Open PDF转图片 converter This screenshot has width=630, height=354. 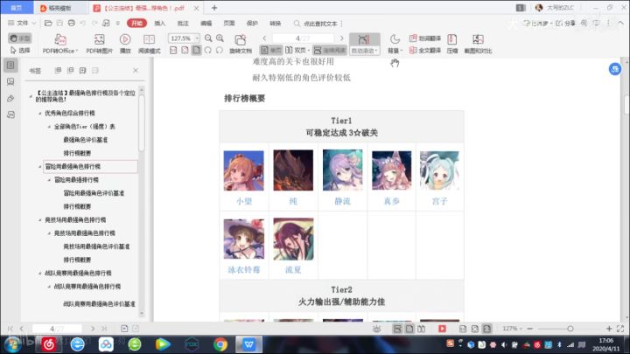(99, 44)
